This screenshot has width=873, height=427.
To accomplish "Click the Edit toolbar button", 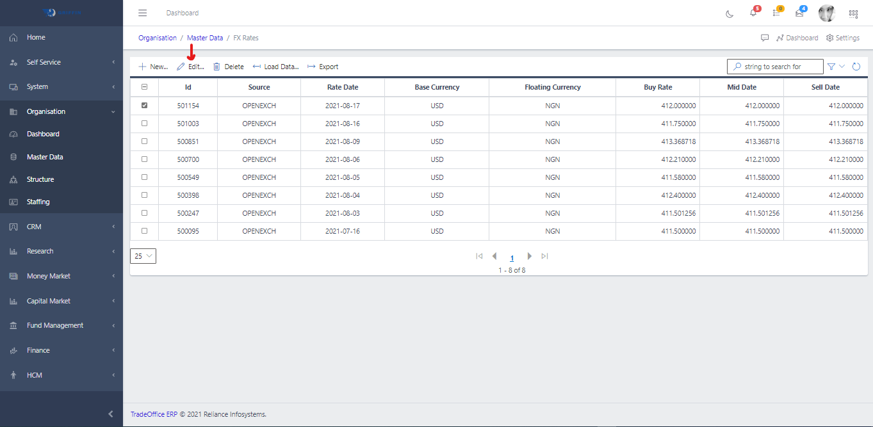I will tap(191, 67).
